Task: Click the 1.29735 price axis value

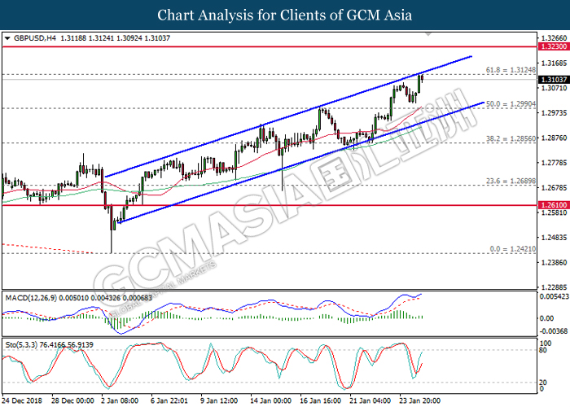Action: [554, 113]
